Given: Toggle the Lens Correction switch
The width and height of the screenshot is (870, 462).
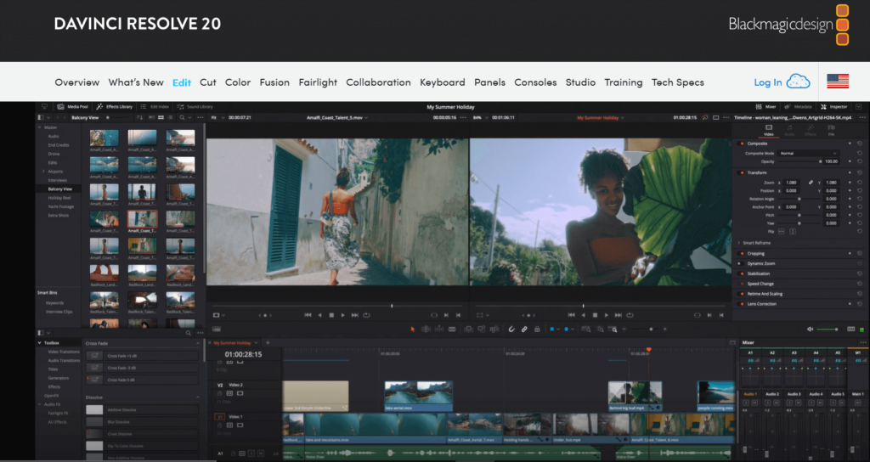Looking at the screenshot, I should (741, 304).
